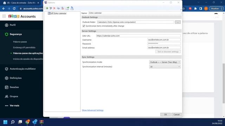225x126 pixels.
Task: Click the Chrome address bar URL
Action: point(33,8)
